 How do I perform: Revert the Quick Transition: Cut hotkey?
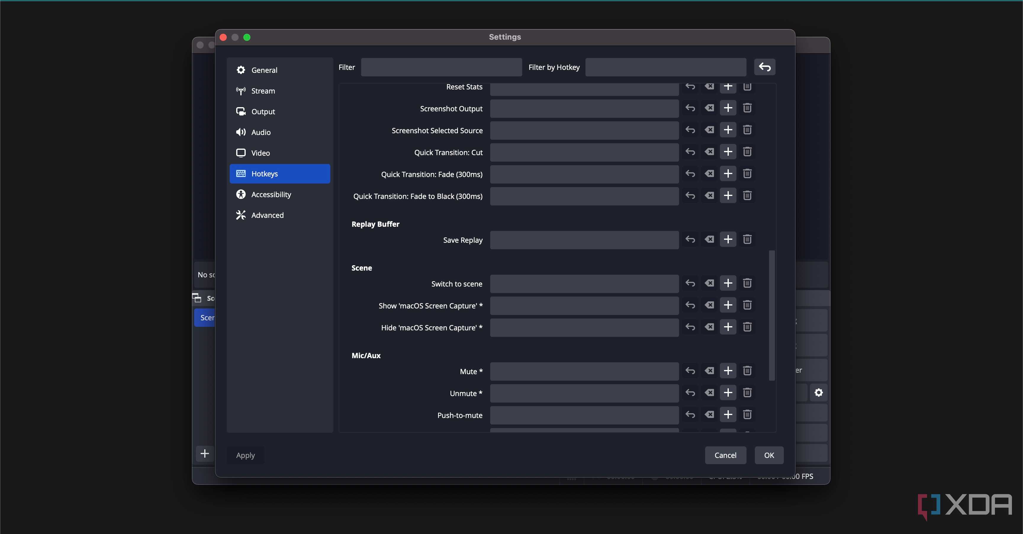point(690,152)
